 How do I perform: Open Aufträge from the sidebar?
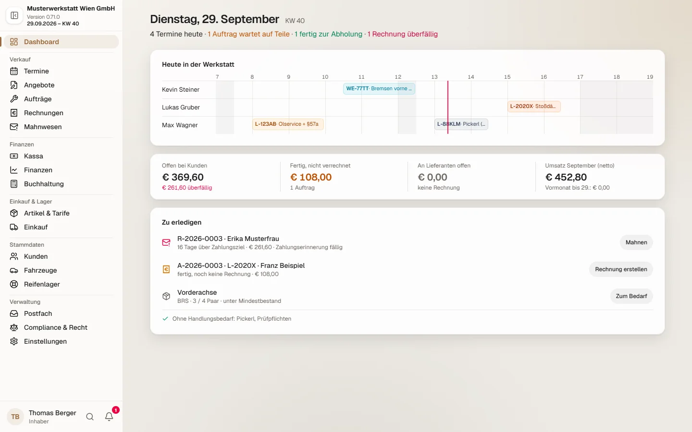(62, 99)
